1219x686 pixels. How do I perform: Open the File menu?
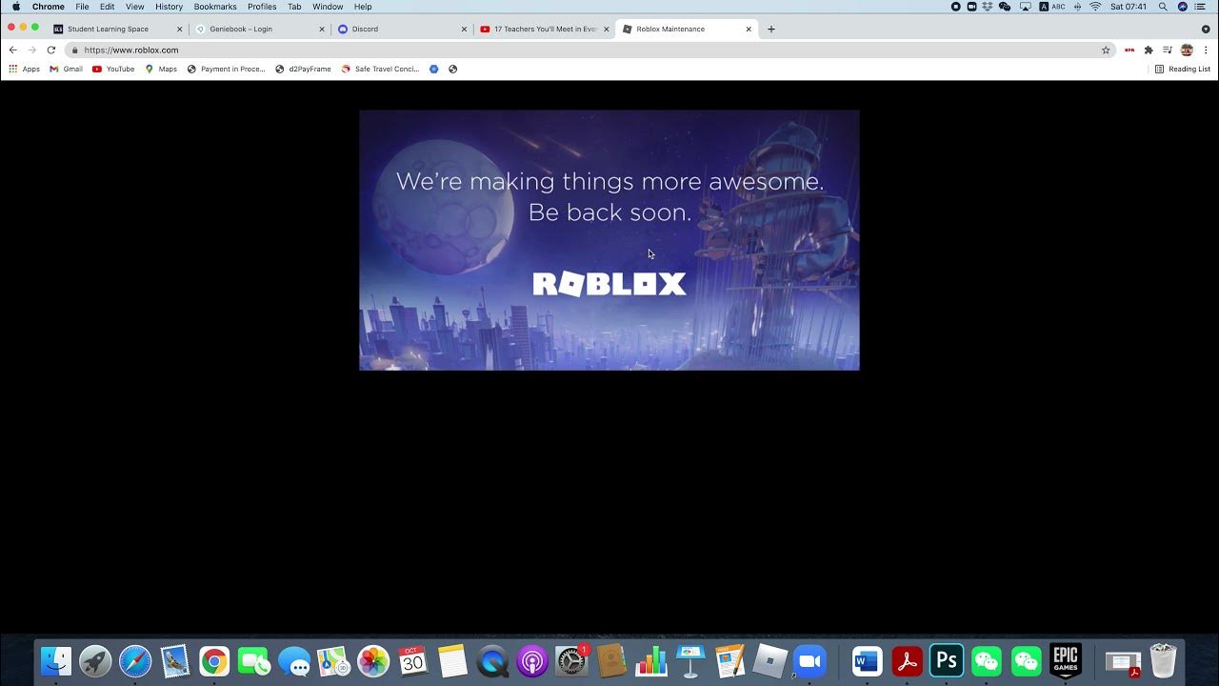(x=83, y=7)
